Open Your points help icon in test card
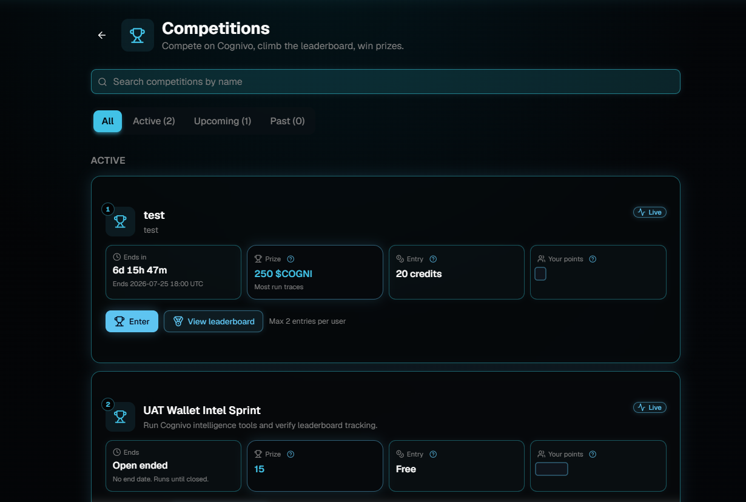Viewport: 746px width, 502px height. point(593,259)
